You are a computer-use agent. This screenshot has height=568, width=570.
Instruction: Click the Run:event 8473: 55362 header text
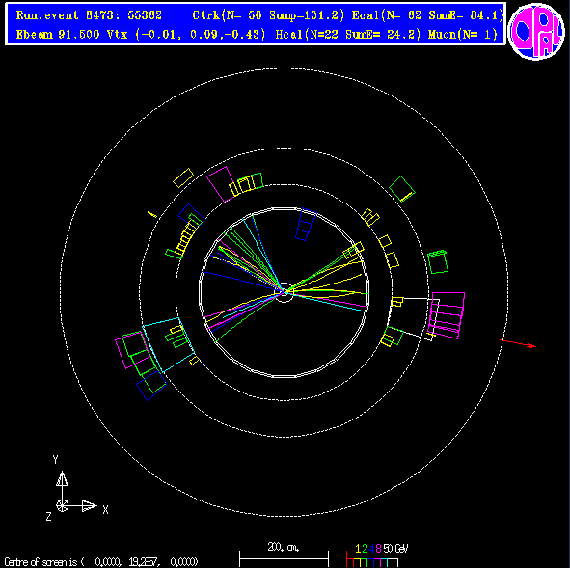click(89, 14)
